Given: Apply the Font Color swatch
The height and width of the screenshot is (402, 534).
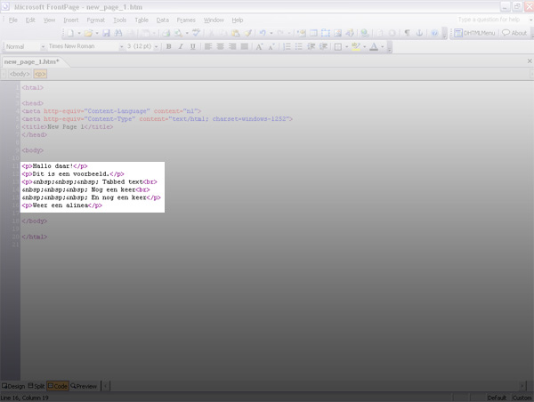Looking at the screenshot, I should [374, 46].
